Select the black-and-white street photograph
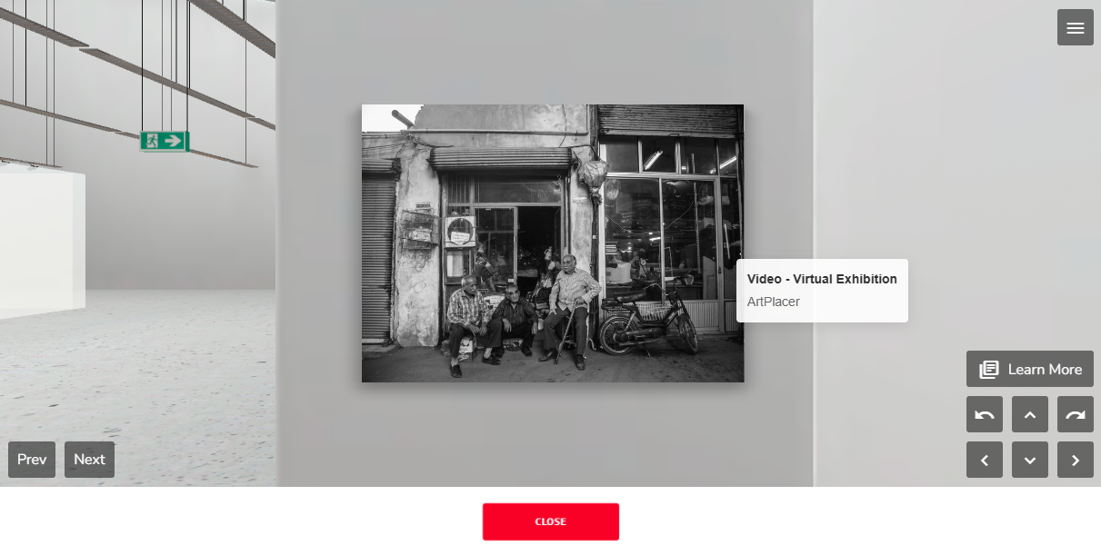The image size is (1101, 555). [553, 243]
